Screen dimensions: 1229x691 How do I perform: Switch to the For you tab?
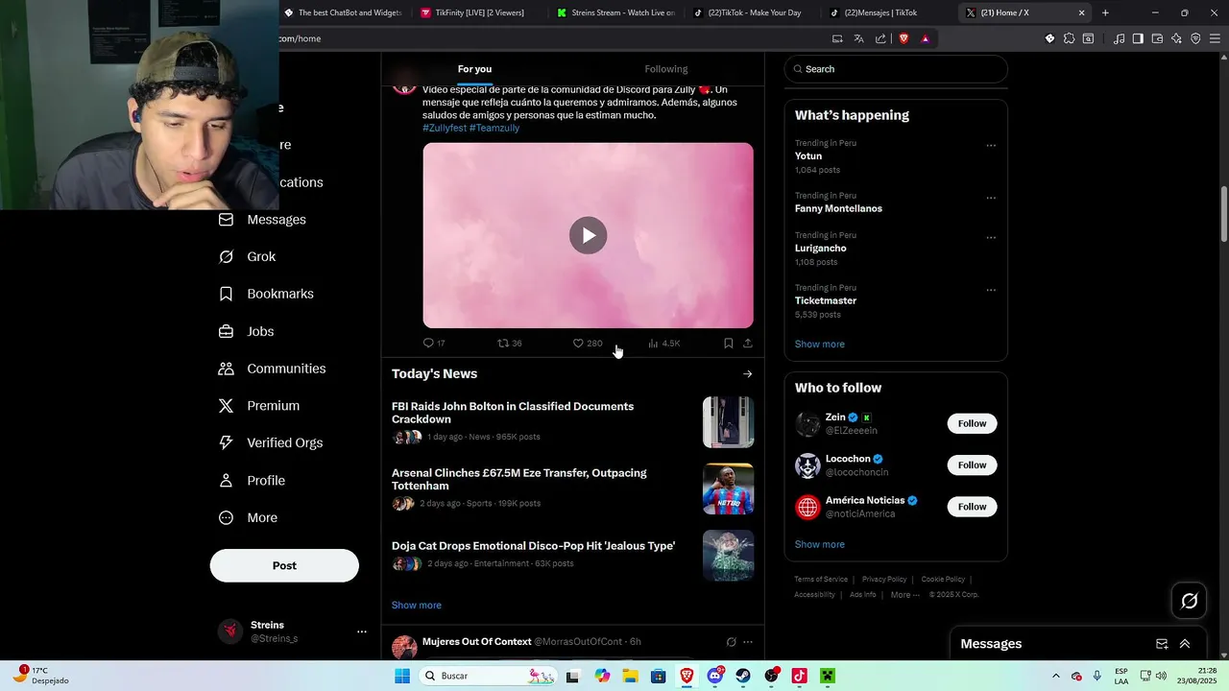coord(474,69)
